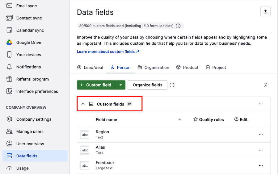Switch to the Lead/deal tab
The image size is (278, 174).
pyautogui.click(x=90, y=68)
